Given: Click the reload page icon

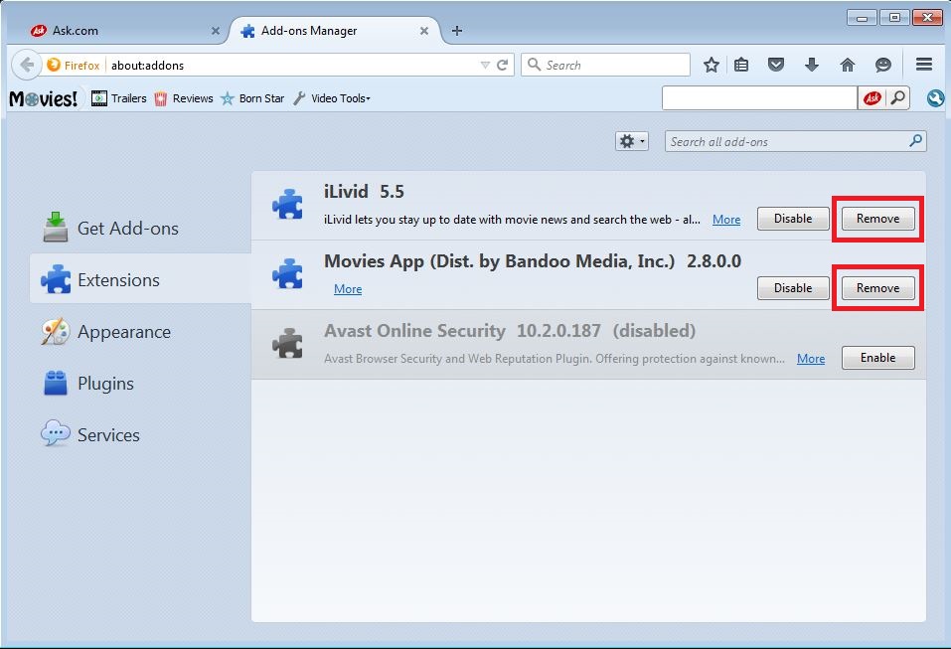Looking at the screenshot, I should [502, 65].
